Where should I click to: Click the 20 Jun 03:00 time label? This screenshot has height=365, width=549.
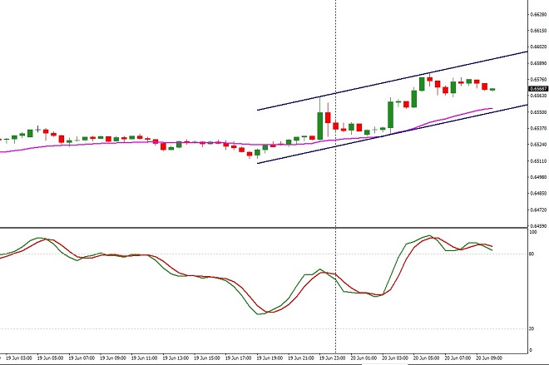click(395, 358)
